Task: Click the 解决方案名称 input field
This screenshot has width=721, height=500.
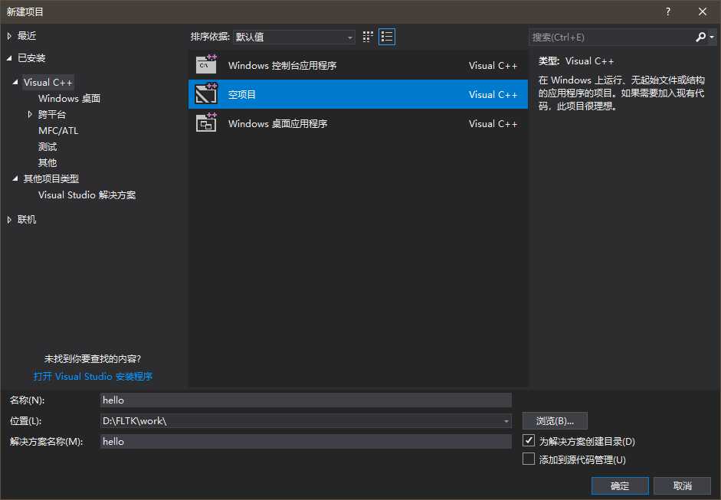Action: (x=306, y=442)
